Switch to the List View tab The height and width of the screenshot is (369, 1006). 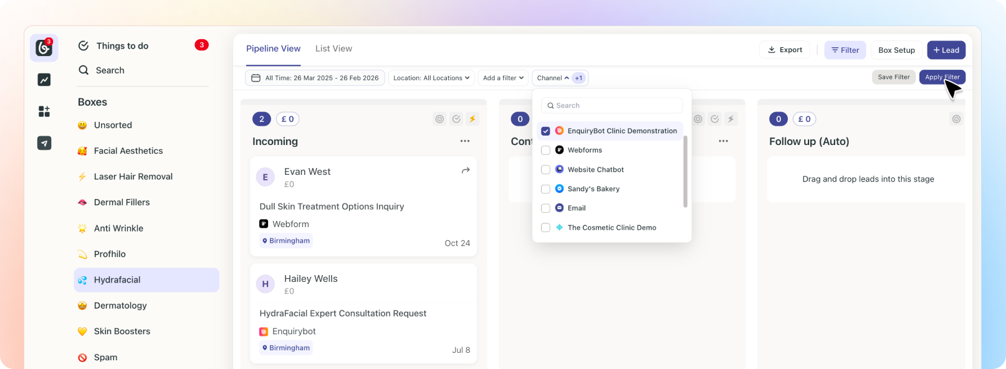(x=333, y=49)
